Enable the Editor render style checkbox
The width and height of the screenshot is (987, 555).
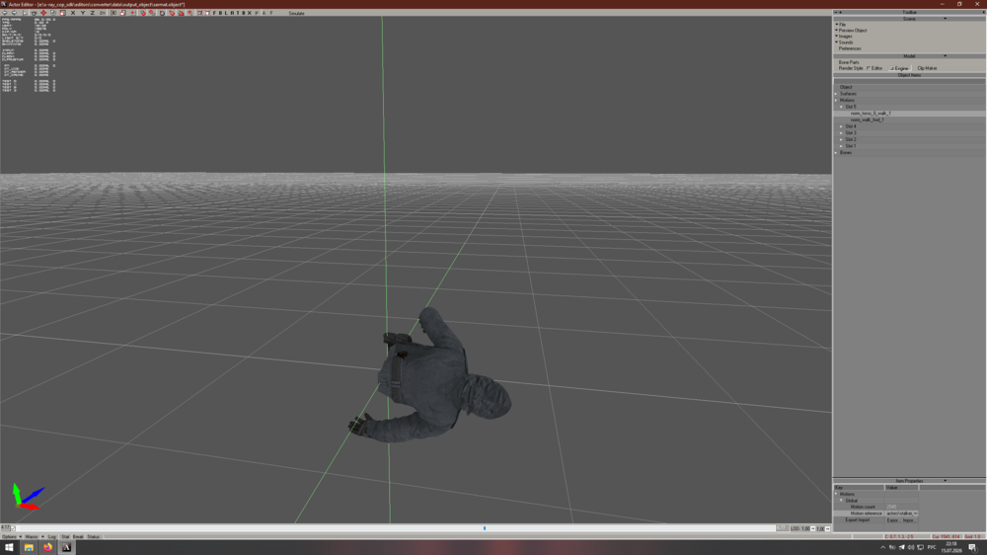tap(869, 68)
